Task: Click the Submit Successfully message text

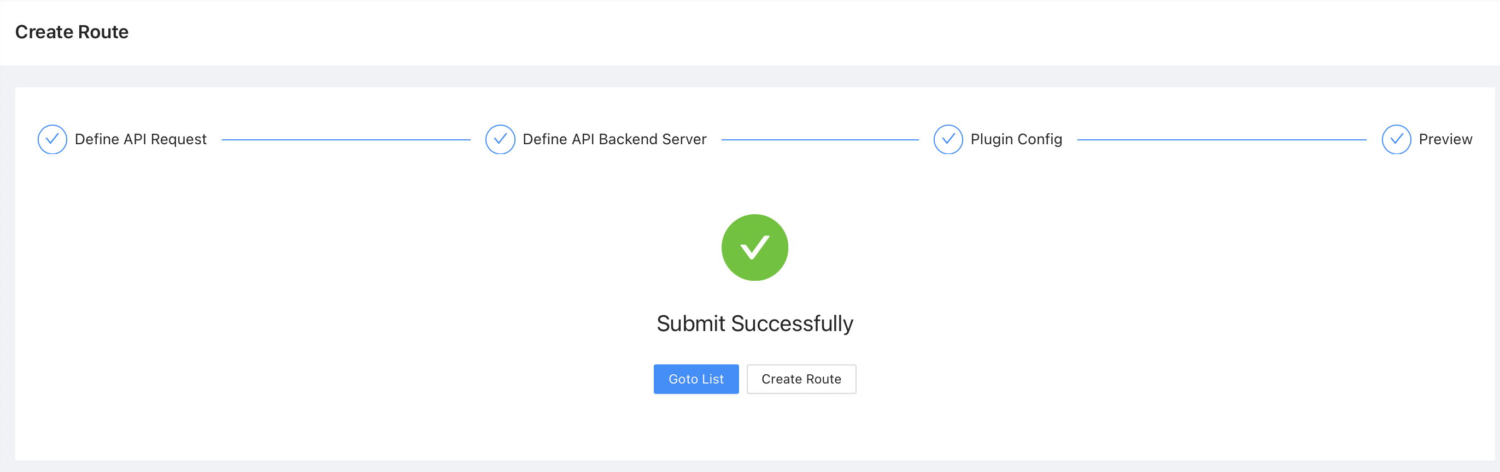Action: [755, 323]
